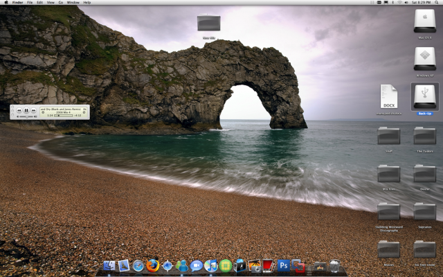Image resolution: width=443 pixels, height=277 pixels.
Task: Select The Tudors folder on desktop
Action: click(x=424, y=136)
